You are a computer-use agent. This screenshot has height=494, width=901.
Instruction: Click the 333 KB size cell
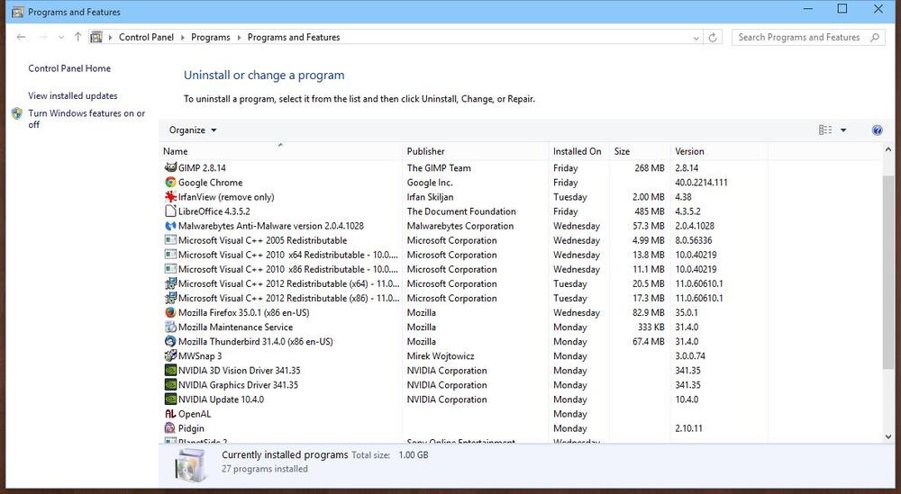point(651,327)
